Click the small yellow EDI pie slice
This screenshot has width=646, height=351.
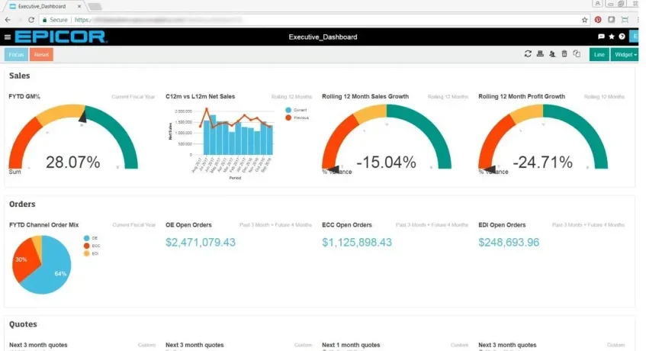38,244
